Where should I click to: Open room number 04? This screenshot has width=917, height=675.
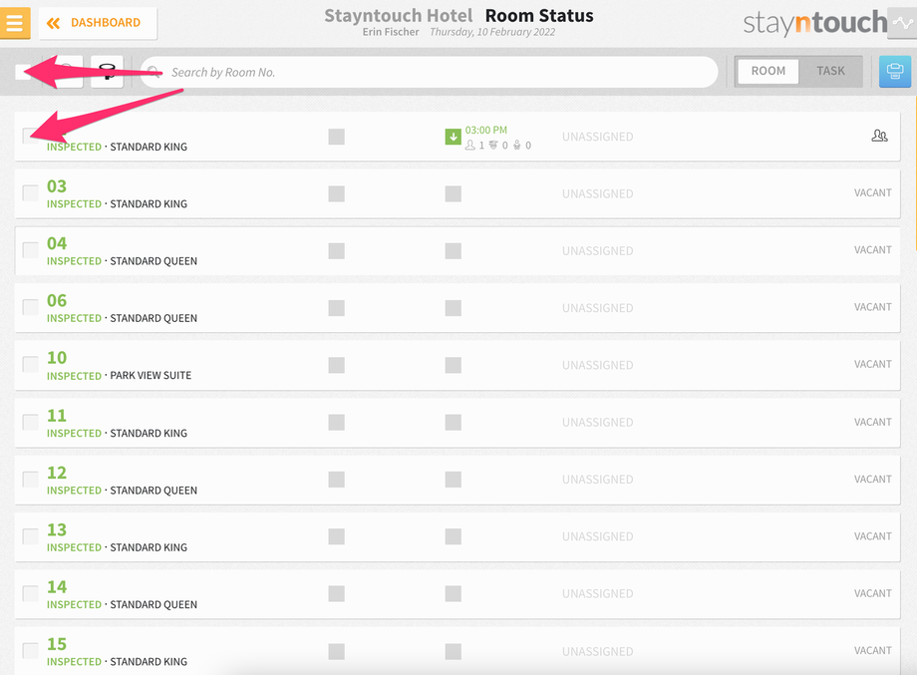click(57, 243)
